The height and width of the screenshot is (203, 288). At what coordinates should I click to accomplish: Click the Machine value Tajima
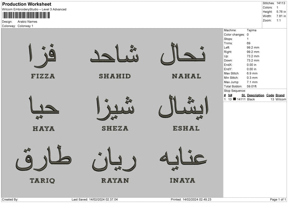(252, 30)
